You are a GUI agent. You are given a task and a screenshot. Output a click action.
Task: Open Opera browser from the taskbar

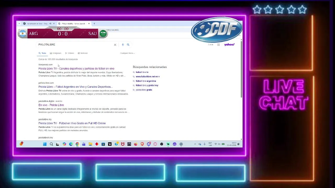[155, 144]
